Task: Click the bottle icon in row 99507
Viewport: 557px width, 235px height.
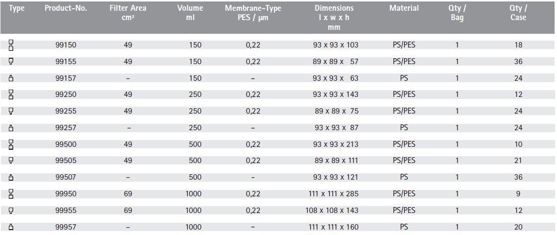Action: coord(11,177)
